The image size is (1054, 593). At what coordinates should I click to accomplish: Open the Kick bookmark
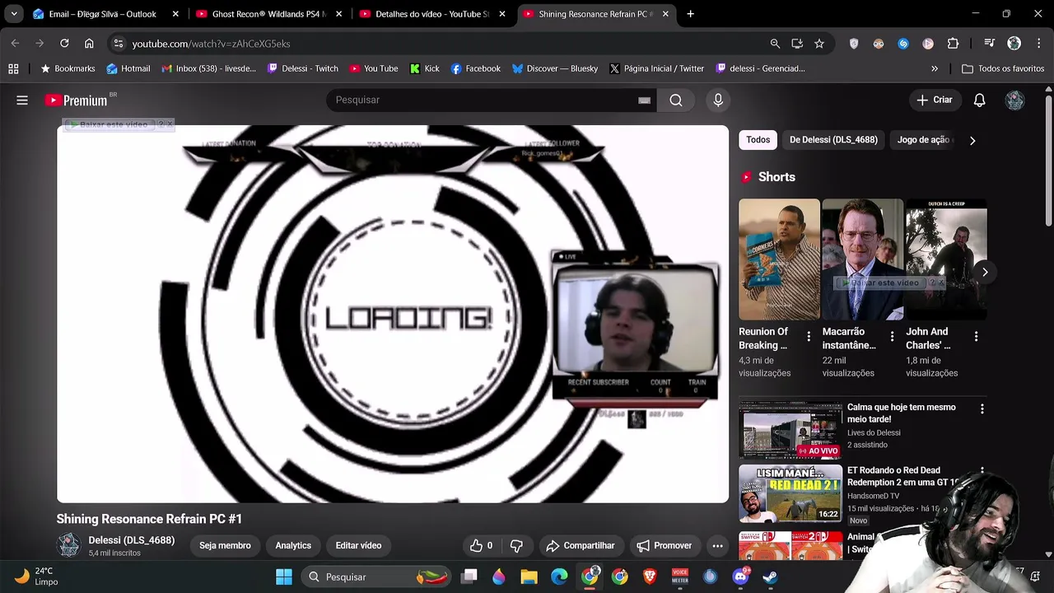(425, 68)
